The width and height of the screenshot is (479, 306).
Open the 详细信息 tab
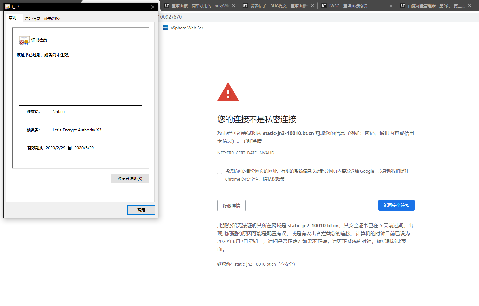coord(32,19)
